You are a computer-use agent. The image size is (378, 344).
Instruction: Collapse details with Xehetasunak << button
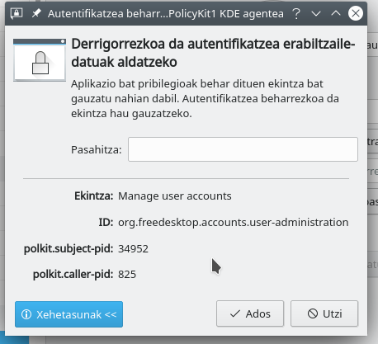pyautogui.click(x=69, y=314)
